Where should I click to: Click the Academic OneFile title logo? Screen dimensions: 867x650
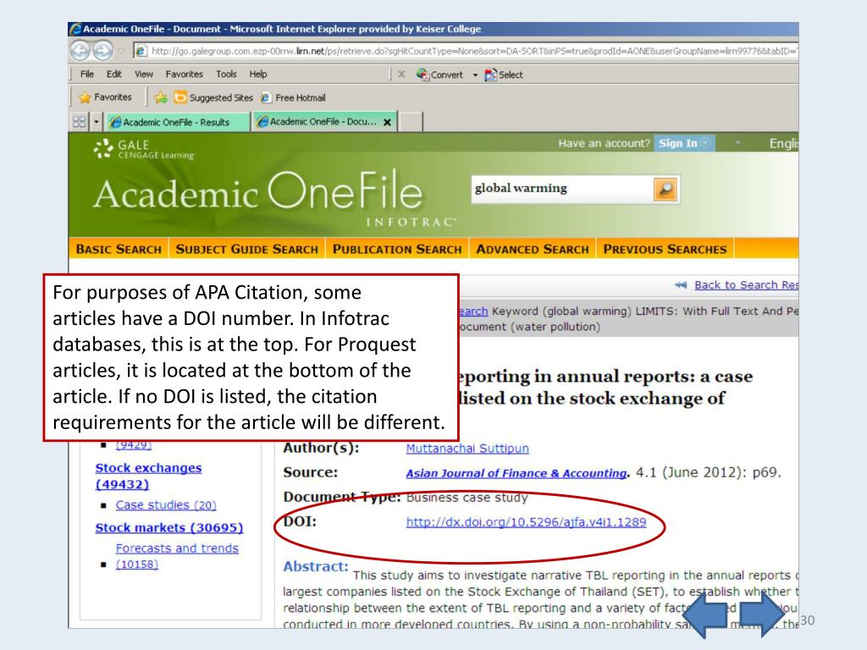coord(257,191)
